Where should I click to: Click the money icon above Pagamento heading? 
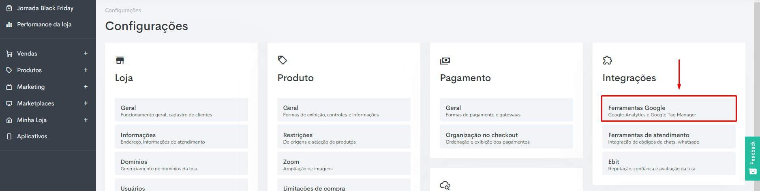tap(445, 61)
